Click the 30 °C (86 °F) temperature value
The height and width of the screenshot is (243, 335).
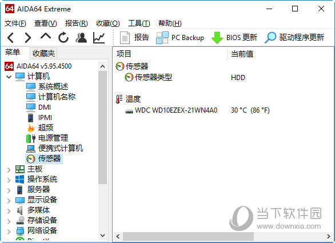(250, 110)
